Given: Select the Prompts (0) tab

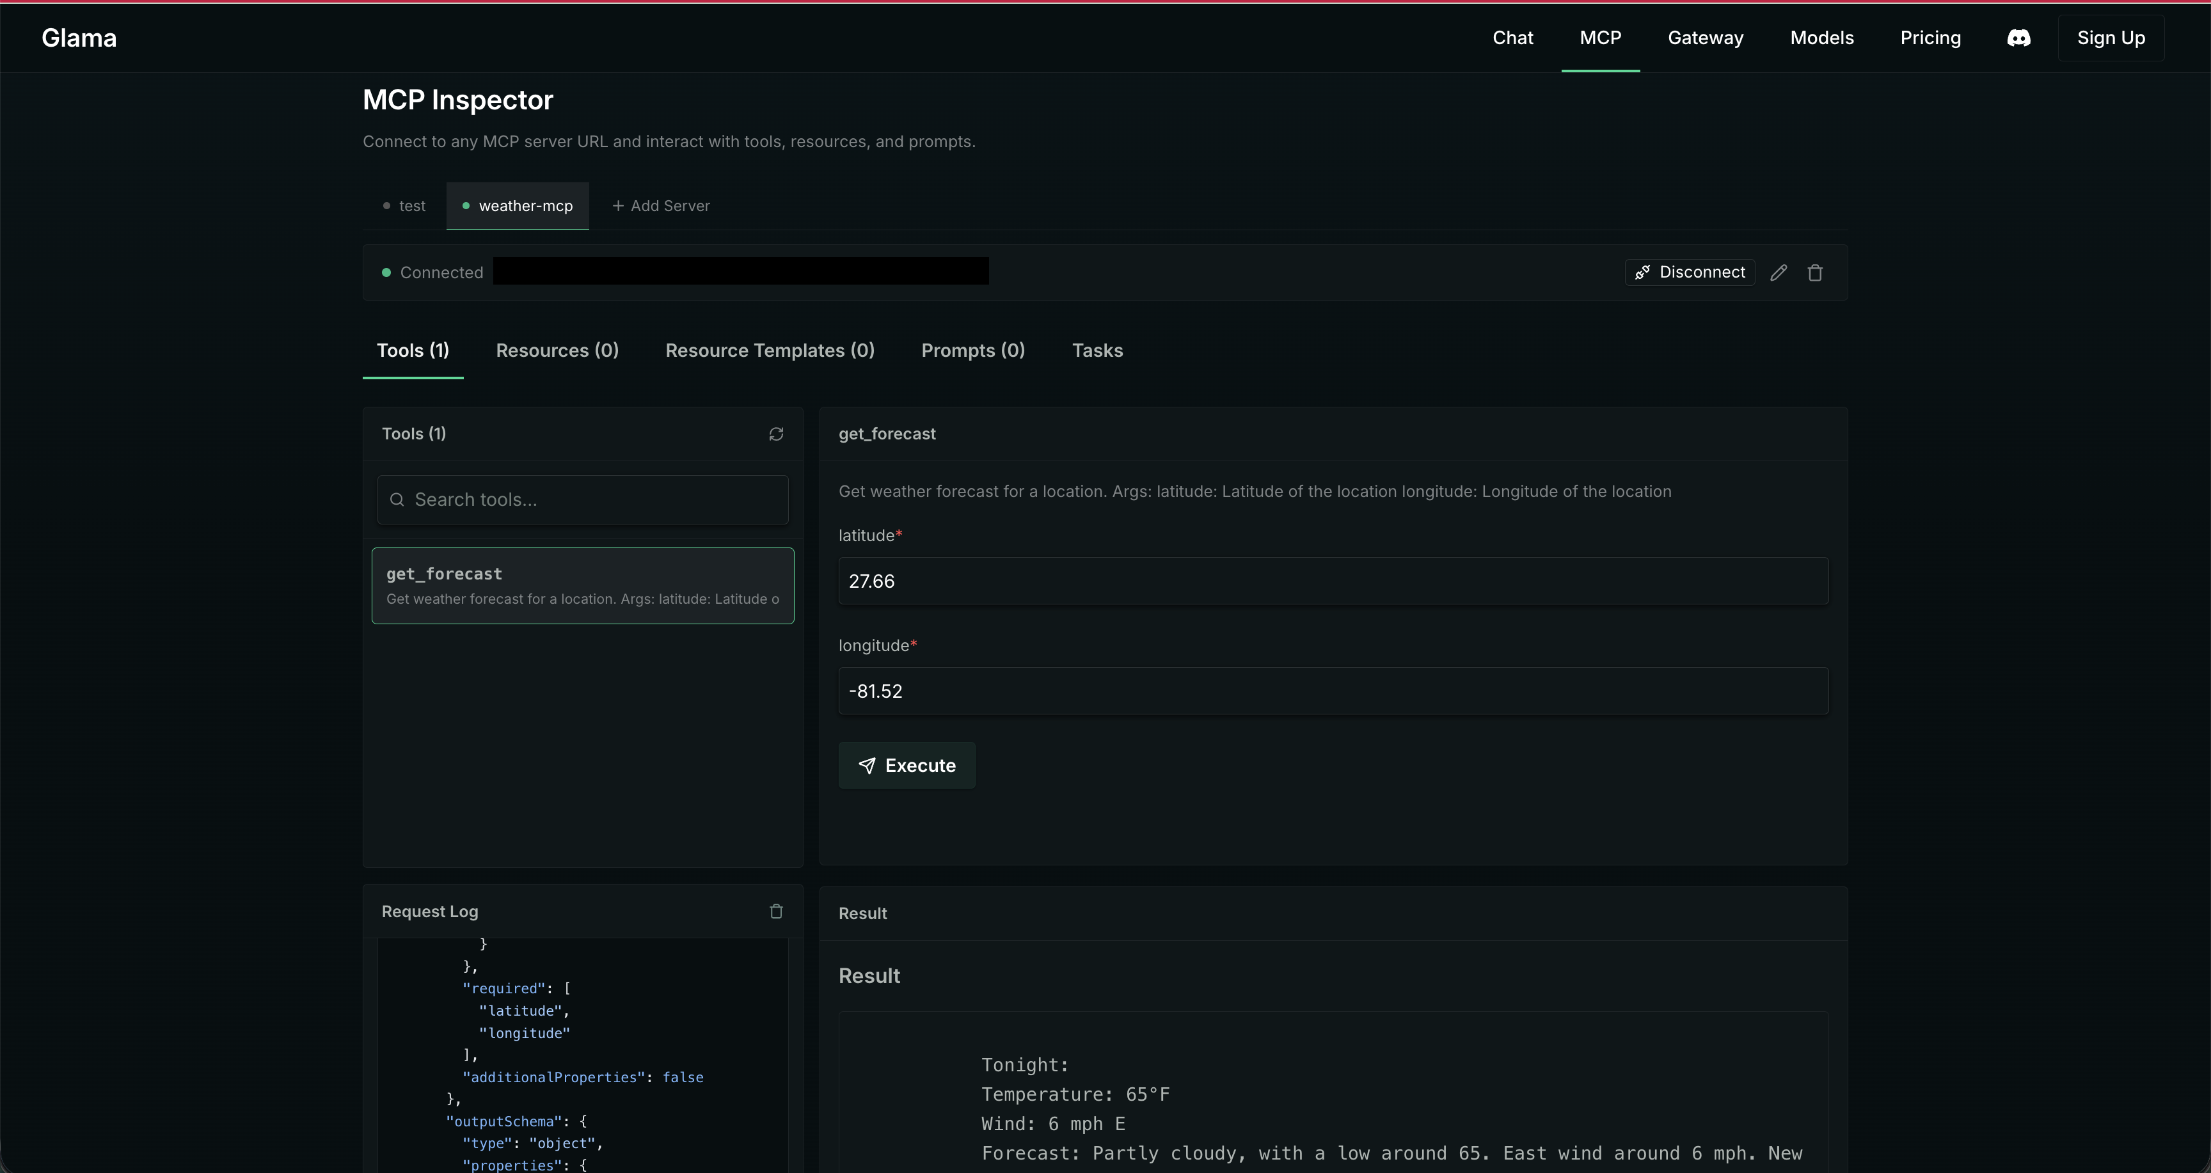Looking at the screenshot, I should click(972, 350).
